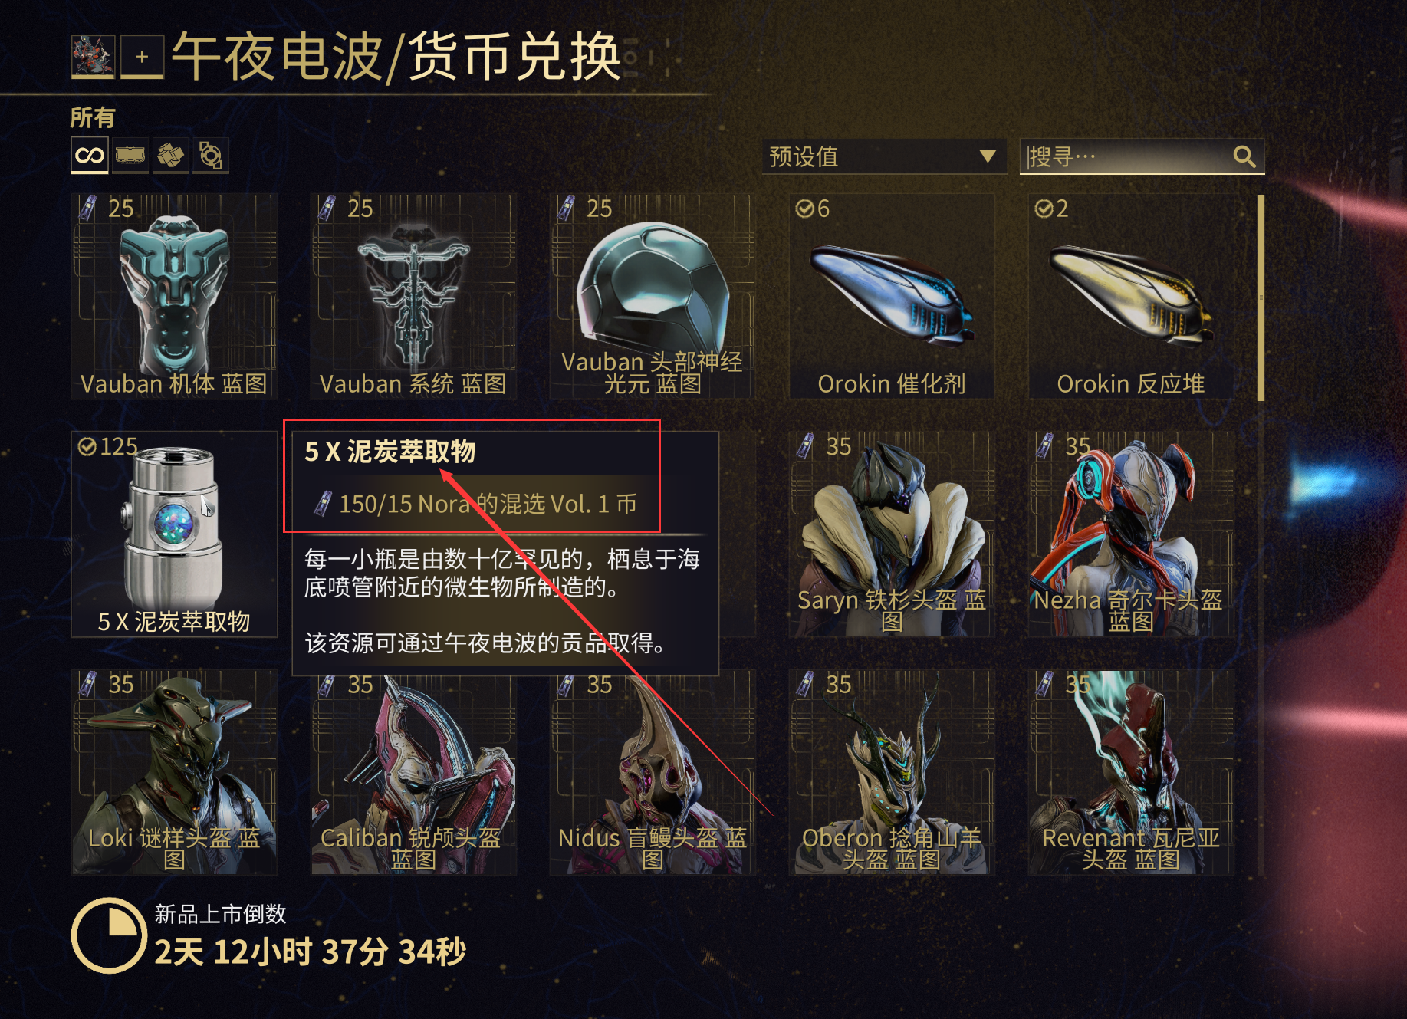Select Orokin 催化剂 item
This screenshot has width=1407, height=1019.
click(x=892, y=296)
